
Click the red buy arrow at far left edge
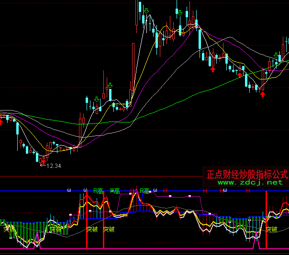pos(1,121)
